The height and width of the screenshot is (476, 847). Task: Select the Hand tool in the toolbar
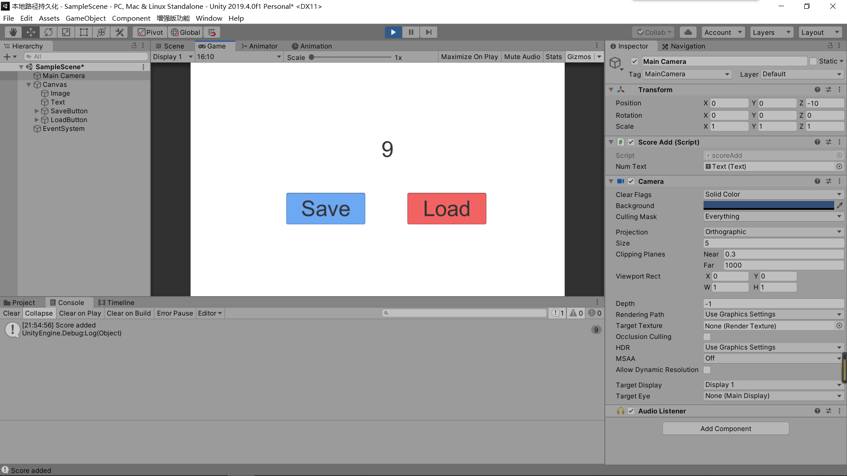pyautogui.click(x=12, y=32)
